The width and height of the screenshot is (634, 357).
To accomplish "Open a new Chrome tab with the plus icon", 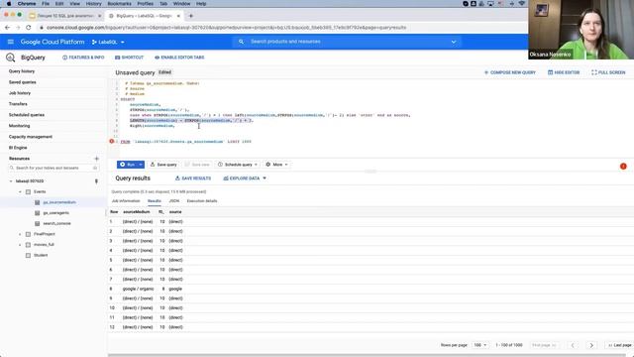I will [191, 16].
